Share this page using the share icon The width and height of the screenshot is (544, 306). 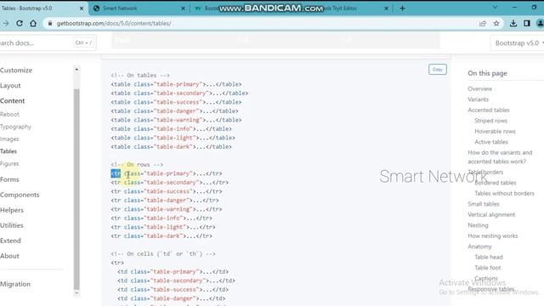(x=483, y=23)
